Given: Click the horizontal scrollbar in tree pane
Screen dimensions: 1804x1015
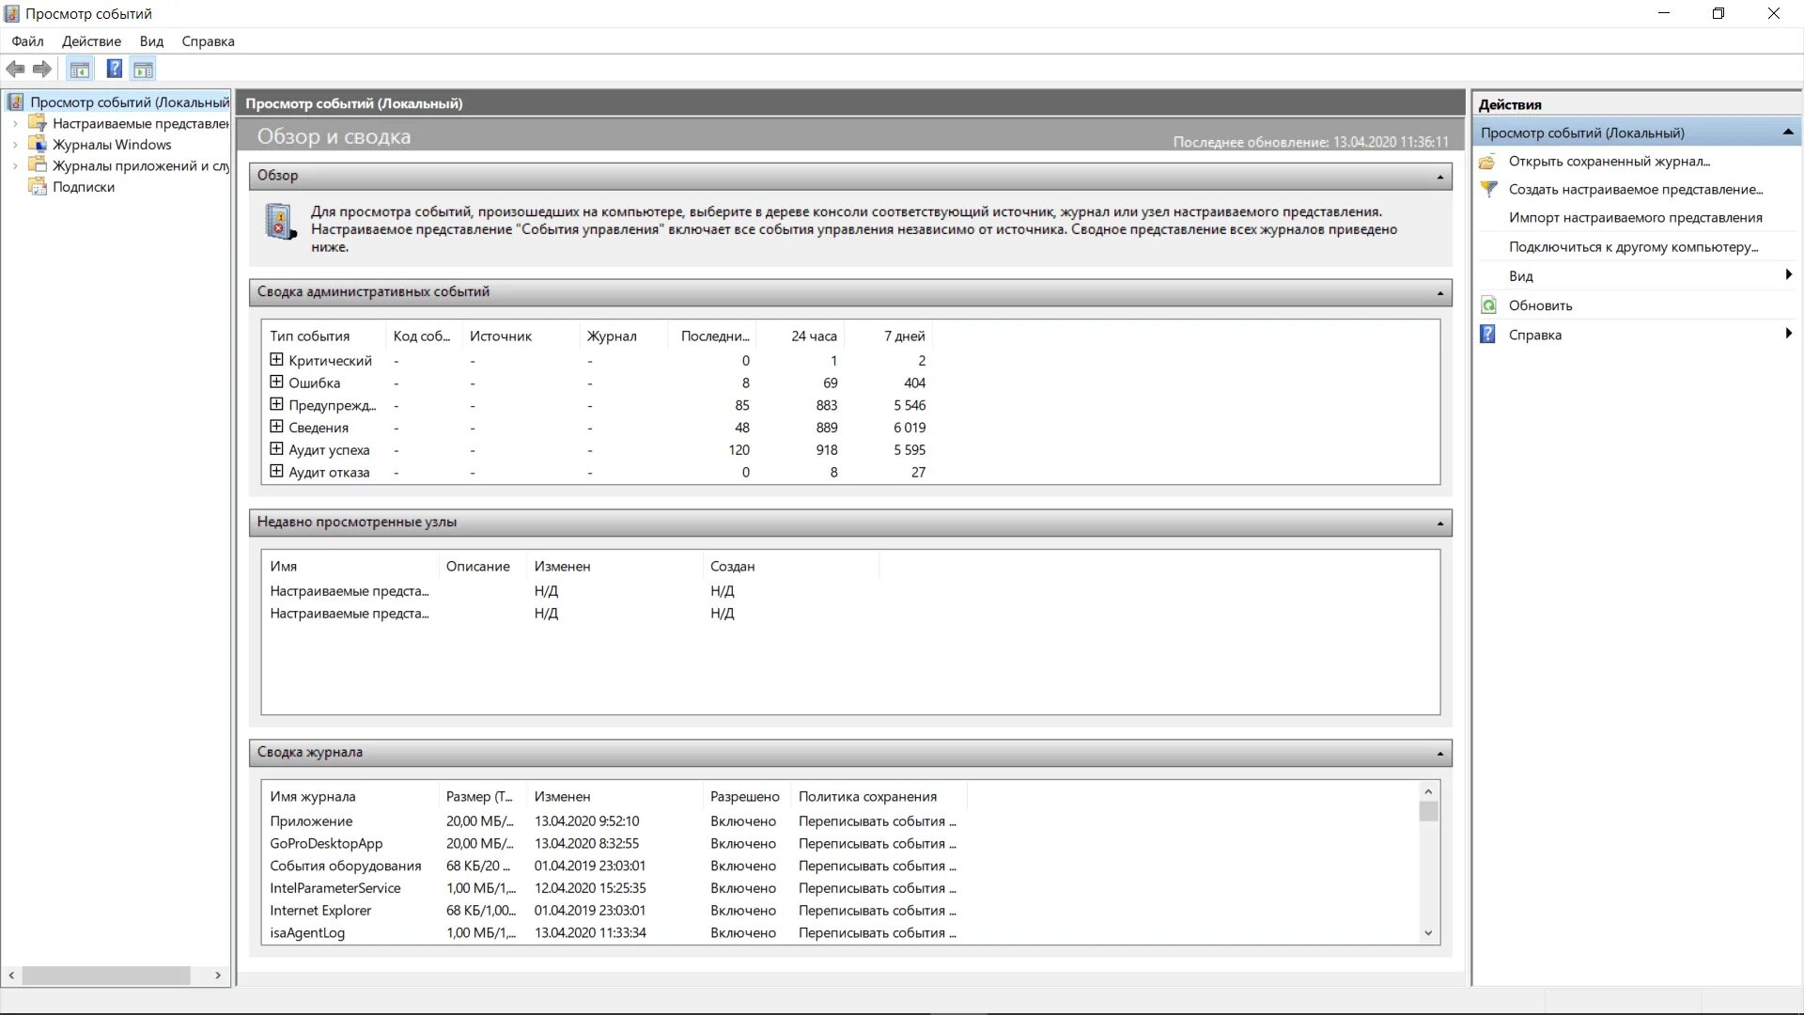Looking at the screenshot, I should pyautogui.click(x=106, y=976).
